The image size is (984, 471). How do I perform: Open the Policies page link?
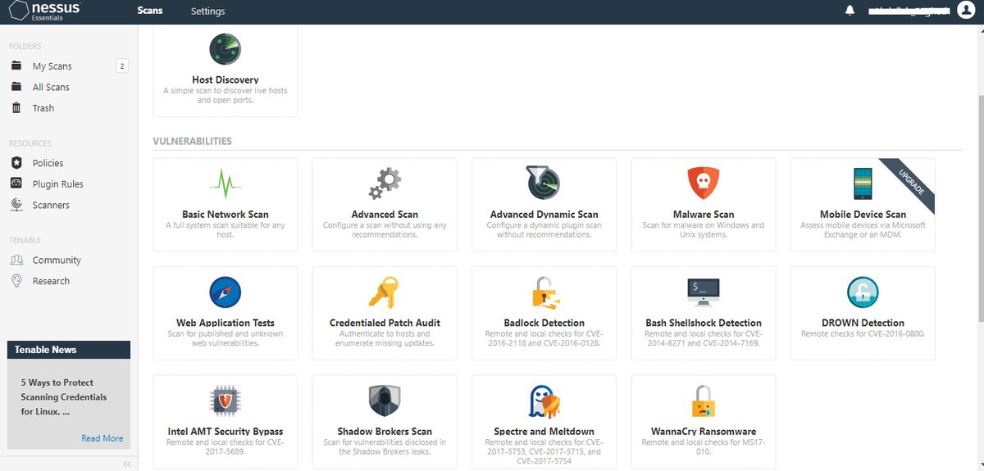pyautogui.click(x=48, y=163)
